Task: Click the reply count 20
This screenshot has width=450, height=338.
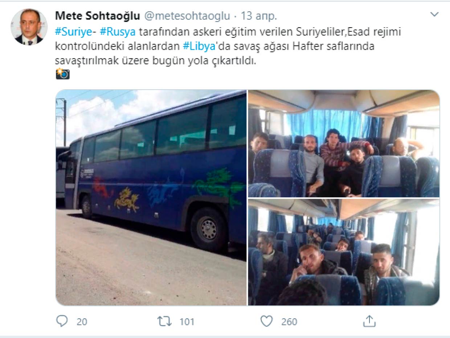Action: pyautogui.click(x=82, y=321)
